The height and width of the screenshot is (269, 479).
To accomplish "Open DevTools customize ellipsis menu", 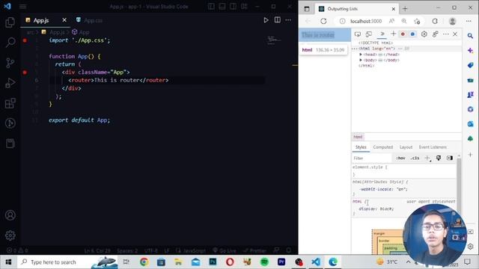I will pos(446,34).
